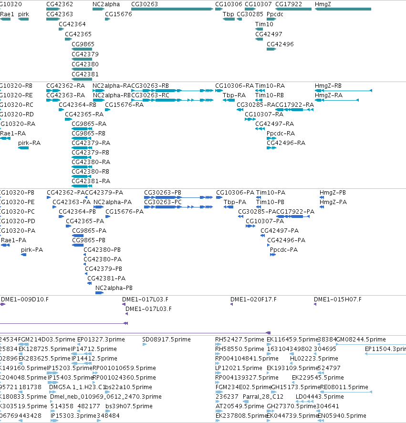406x423 pixels.
Task: Open the CG17922 gene label
Action: 289,4
